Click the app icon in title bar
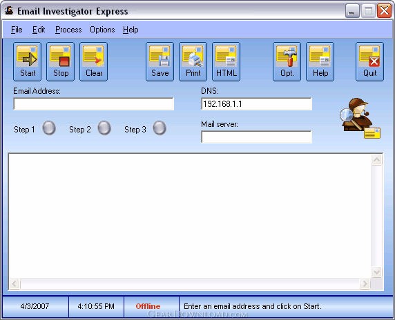395x320 pixels. pos(9,11)
